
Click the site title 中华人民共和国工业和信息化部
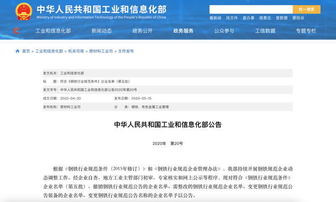(x=102, y=9)
